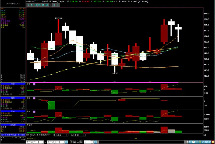Image resolution: width=215 pixels, height=144 pixels.
Task: Click scrollbar right arrow at bottom
Action: 188,142
